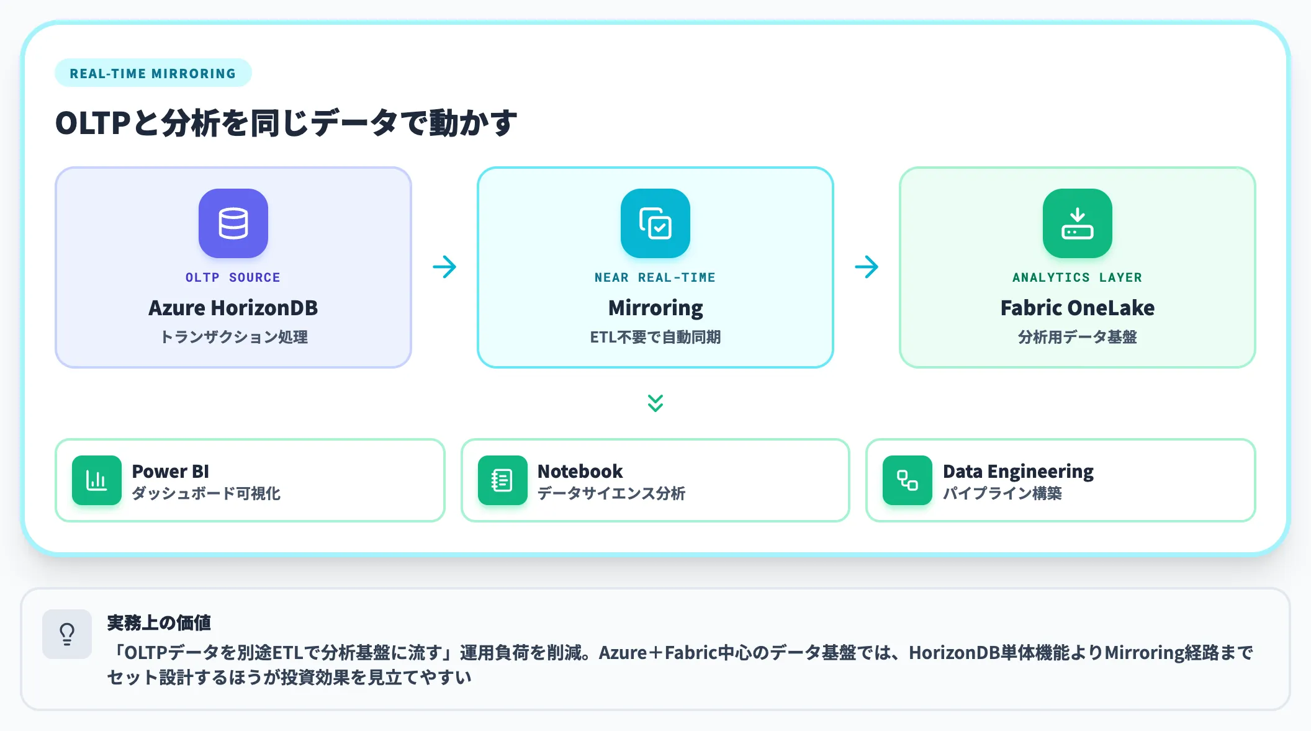Click the text データサイエンス分析
This screenshot has width=1311, height=731.
pyautogui.click(x=611, y=493)
